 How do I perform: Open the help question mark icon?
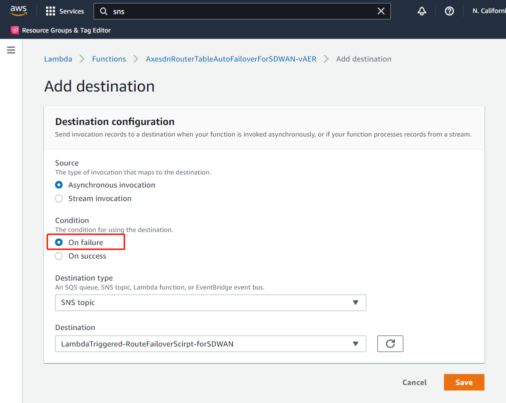point(449,11)
